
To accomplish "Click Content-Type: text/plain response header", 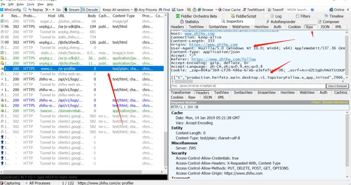I will (x=208, y=138).
